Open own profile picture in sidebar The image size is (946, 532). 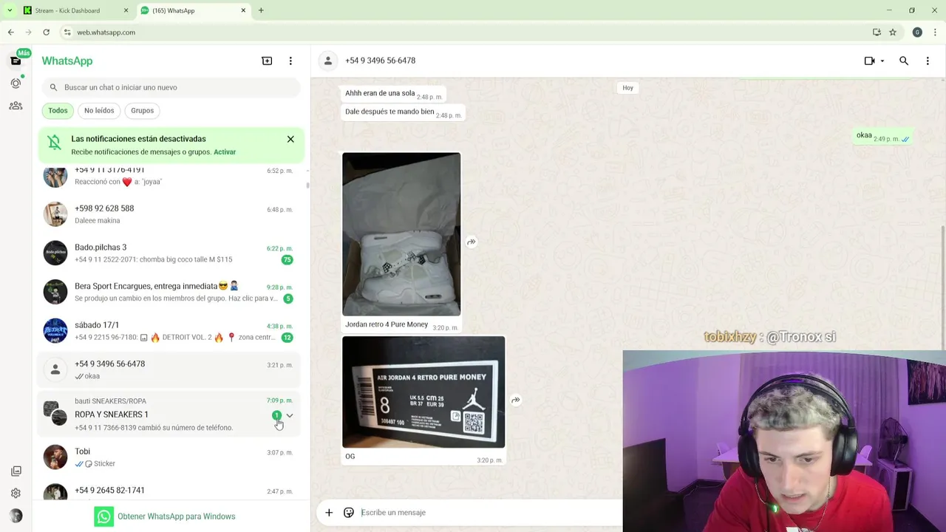coord(16,516)
